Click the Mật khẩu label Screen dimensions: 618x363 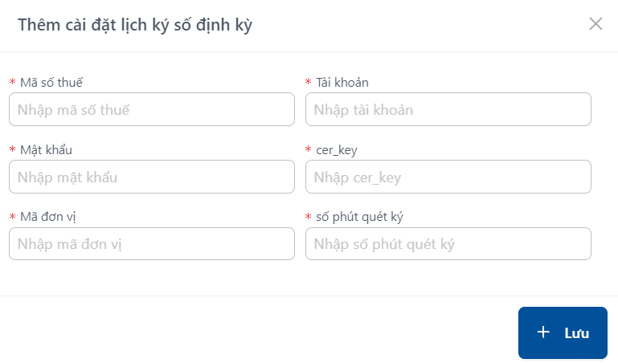pos(46,149)
